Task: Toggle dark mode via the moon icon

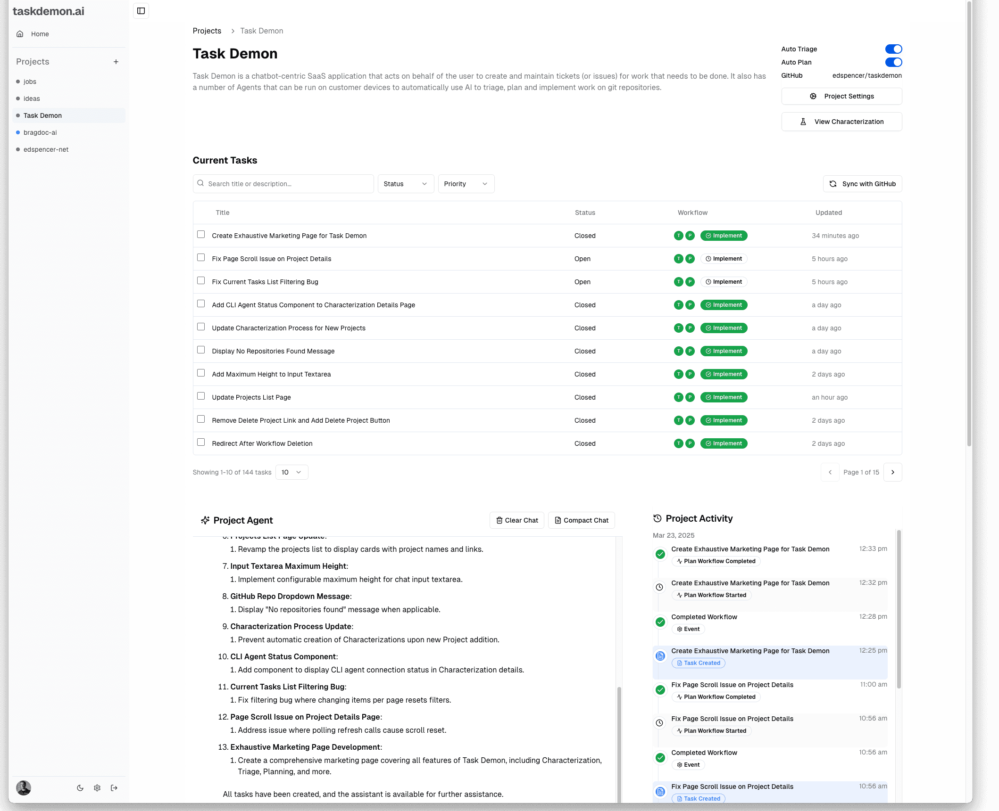Action: (x=80, y=787)
